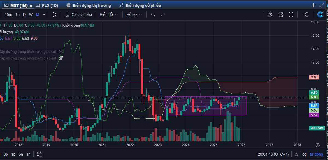
Task: Enter fullscreen chart mode
Action: pos(291,15)
